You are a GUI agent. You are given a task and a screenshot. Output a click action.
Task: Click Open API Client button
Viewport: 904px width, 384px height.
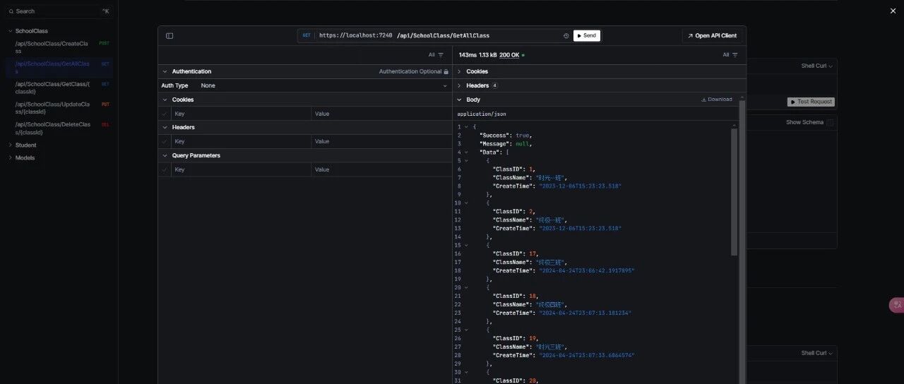click(712, 36)
